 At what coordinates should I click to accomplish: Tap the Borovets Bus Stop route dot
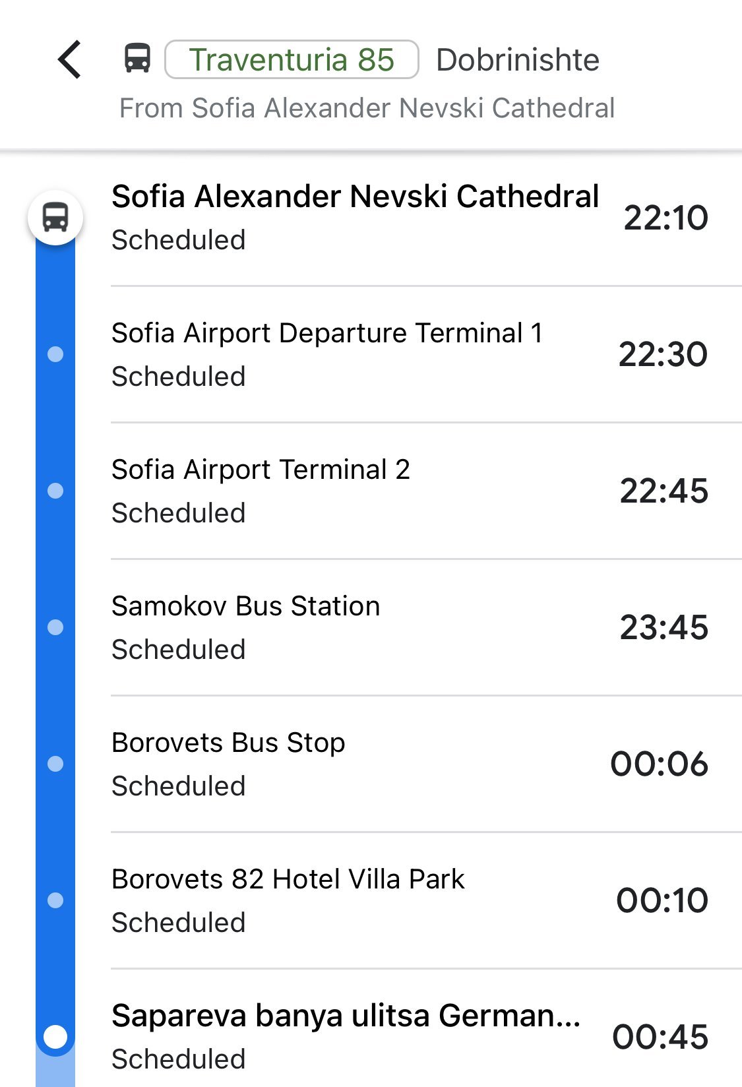(x=55, y=764)
